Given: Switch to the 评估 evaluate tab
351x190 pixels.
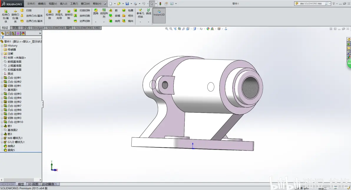Looking at the screenshot, I should tap(26, 28).
